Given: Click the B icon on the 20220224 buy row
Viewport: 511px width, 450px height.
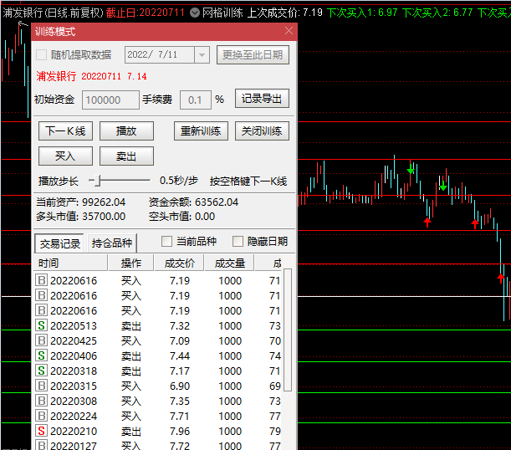Looking at the screenshot, I should (x=41, y=416).
